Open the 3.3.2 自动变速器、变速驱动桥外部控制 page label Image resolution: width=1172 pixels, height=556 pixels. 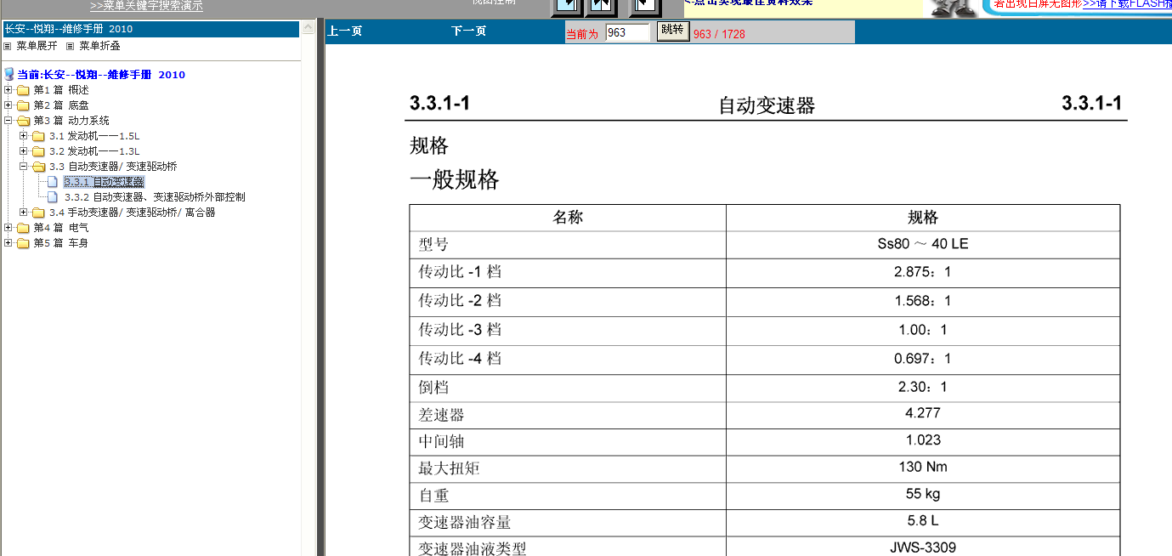pos(155,197)
